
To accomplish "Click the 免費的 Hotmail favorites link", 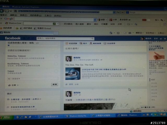I will (43, 28).
